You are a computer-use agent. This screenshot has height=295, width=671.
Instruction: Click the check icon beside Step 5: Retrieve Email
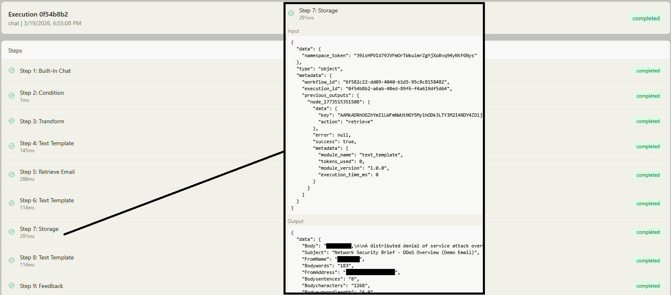(x=12, y=175)
